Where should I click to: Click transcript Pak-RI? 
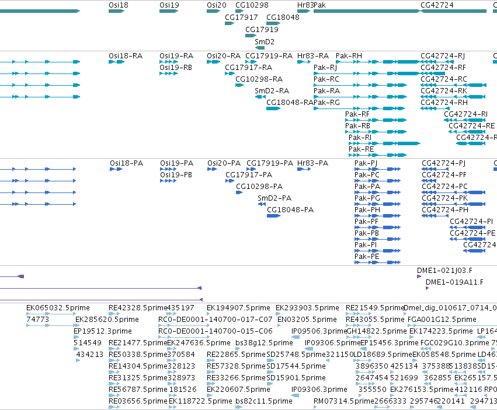coord(384,143)
